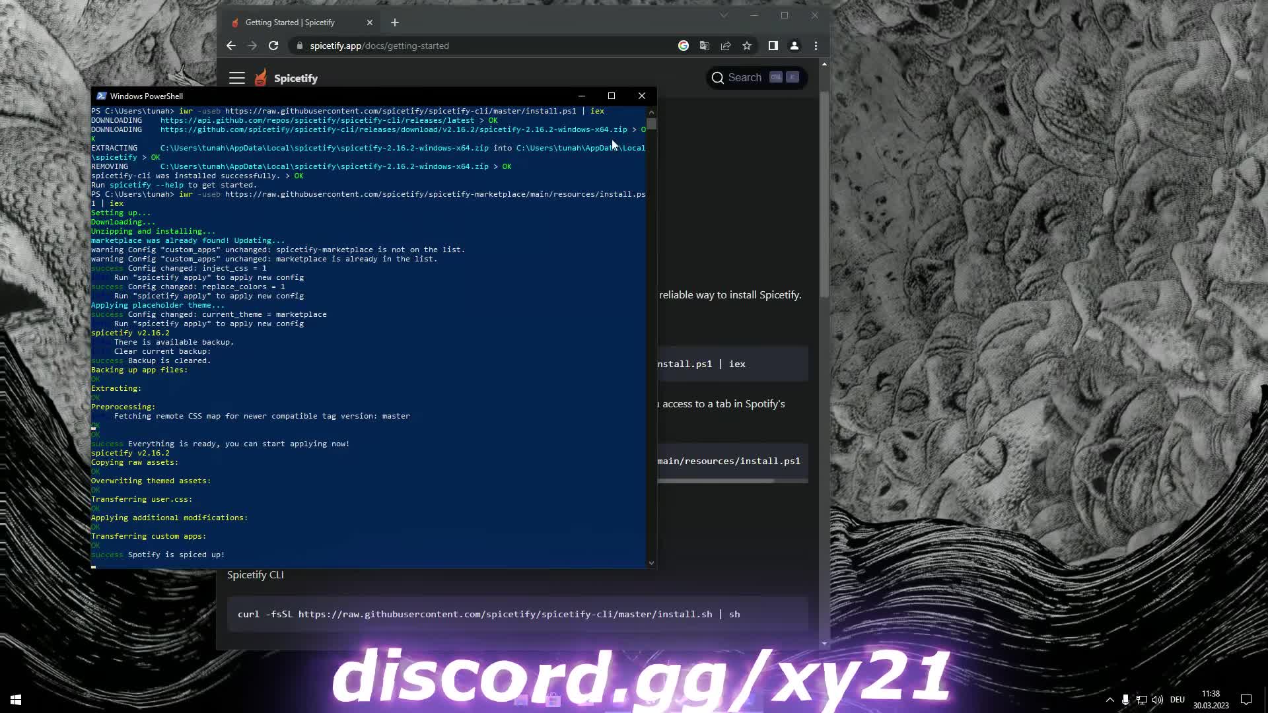The height and width of the screenshot is (713, 1268).
Task: Click the browser back arrow
Action: [230, 46]
